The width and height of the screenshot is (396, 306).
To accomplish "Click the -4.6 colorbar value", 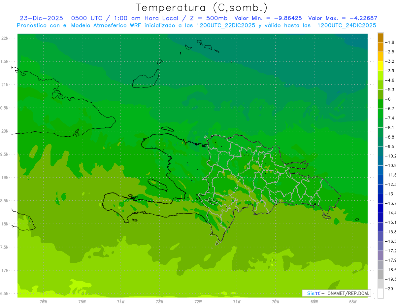I will click(x=390, y=80).
